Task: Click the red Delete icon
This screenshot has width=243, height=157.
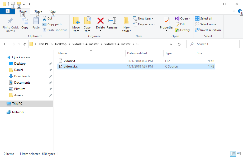Action: click(100, 21)
